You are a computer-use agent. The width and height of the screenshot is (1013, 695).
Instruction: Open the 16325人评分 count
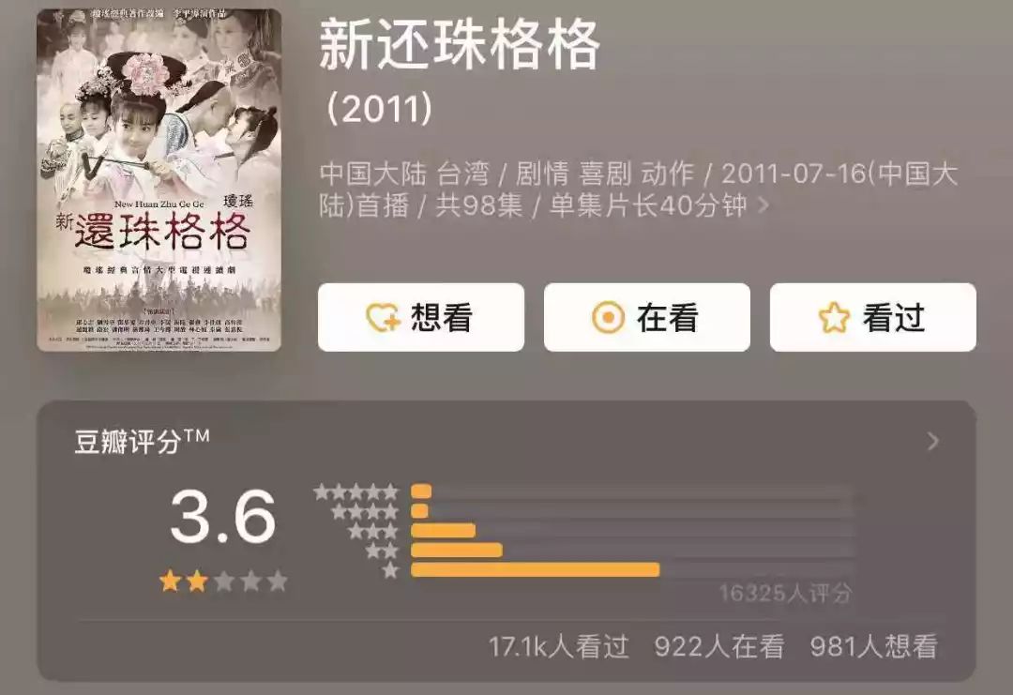tap(786, 593)
